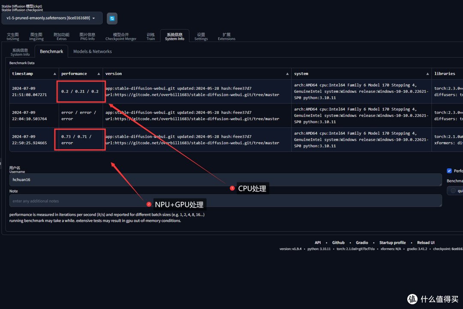
Task: Open the API footer link
Action: pyautogui.click(x=318, y=243)
